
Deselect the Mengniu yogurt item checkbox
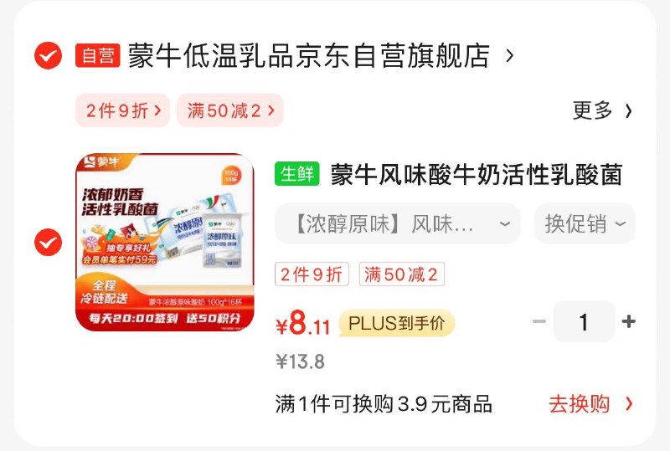pyautogui.click(x=48, y=242)
